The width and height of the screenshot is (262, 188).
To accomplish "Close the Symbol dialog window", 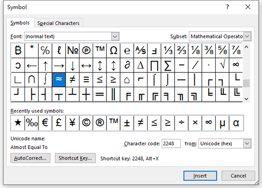I will click(248, 7).
